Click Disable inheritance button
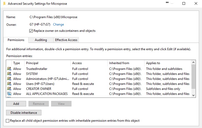This screenshot has width=202, height=128. tap(24, 112)
